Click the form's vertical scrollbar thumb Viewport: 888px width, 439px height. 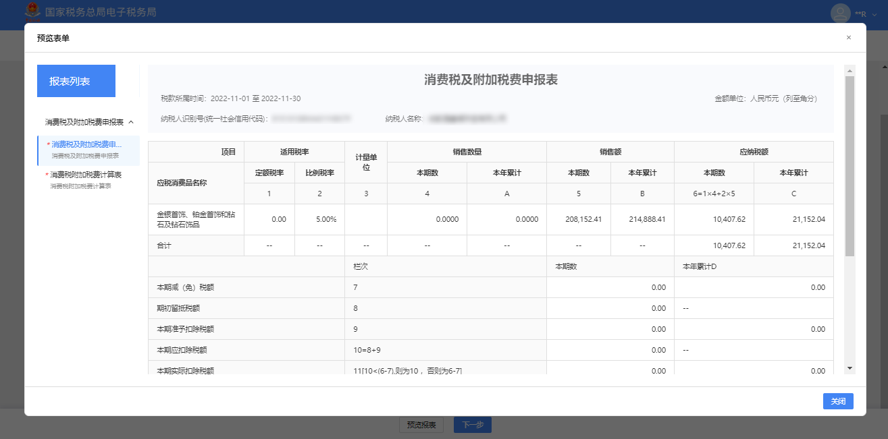(x=850, y=165)
